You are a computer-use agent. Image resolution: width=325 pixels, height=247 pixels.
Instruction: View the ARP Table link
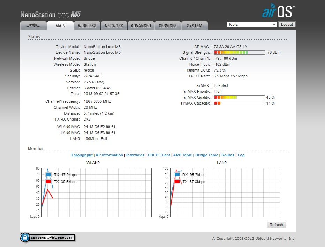[x=182, y=155]
